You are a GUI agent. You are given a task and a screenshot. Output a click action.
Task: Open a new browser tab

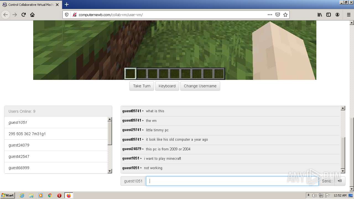pos(67,4)
